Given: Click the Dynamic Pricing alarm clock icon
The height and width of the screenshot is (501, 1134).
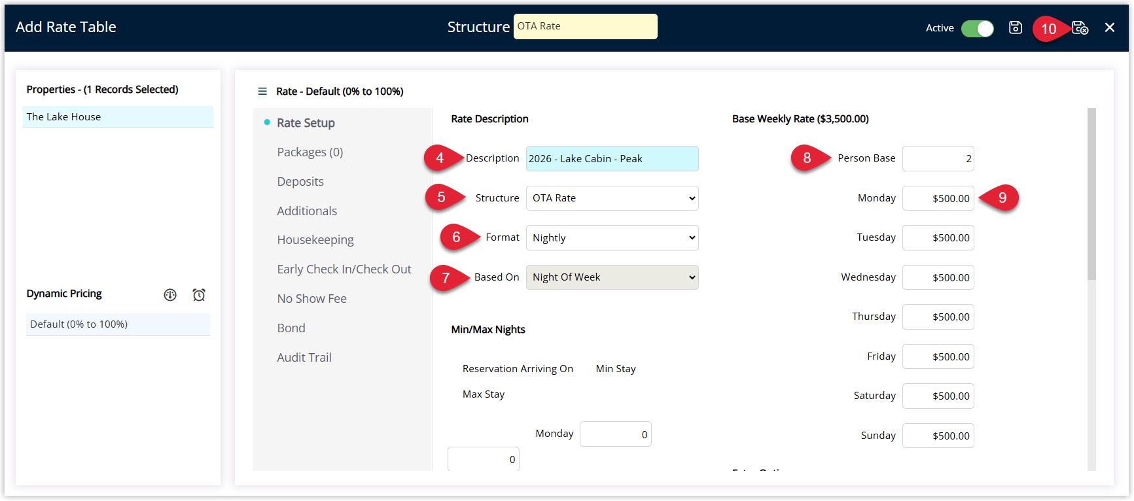Looking at the screenshot, I should point(199,295).
